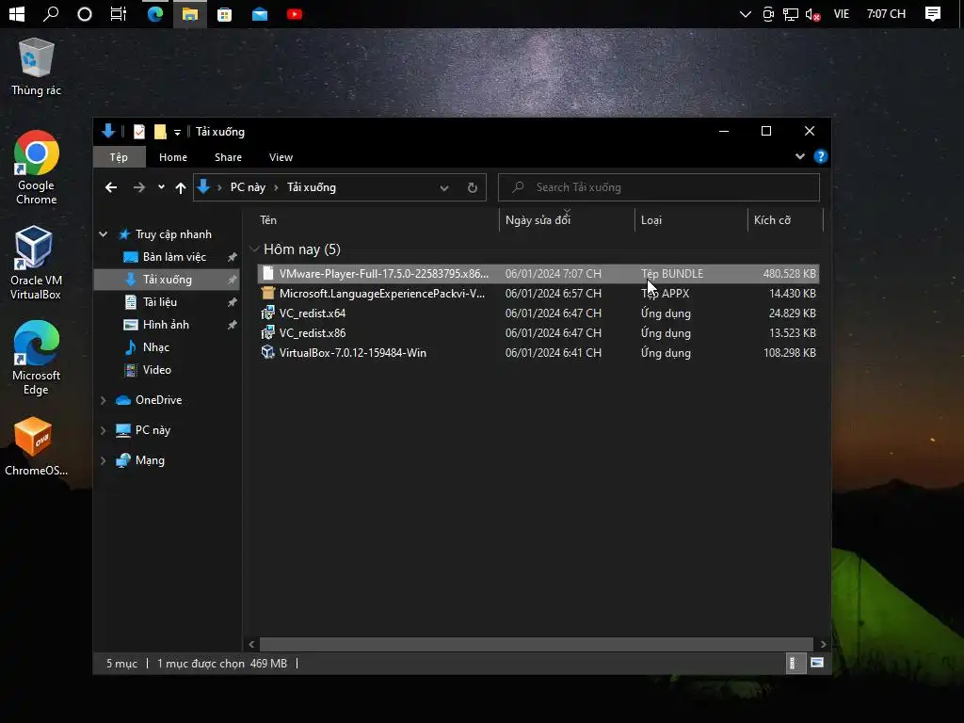Click the network tray icon

coord(791,14)
